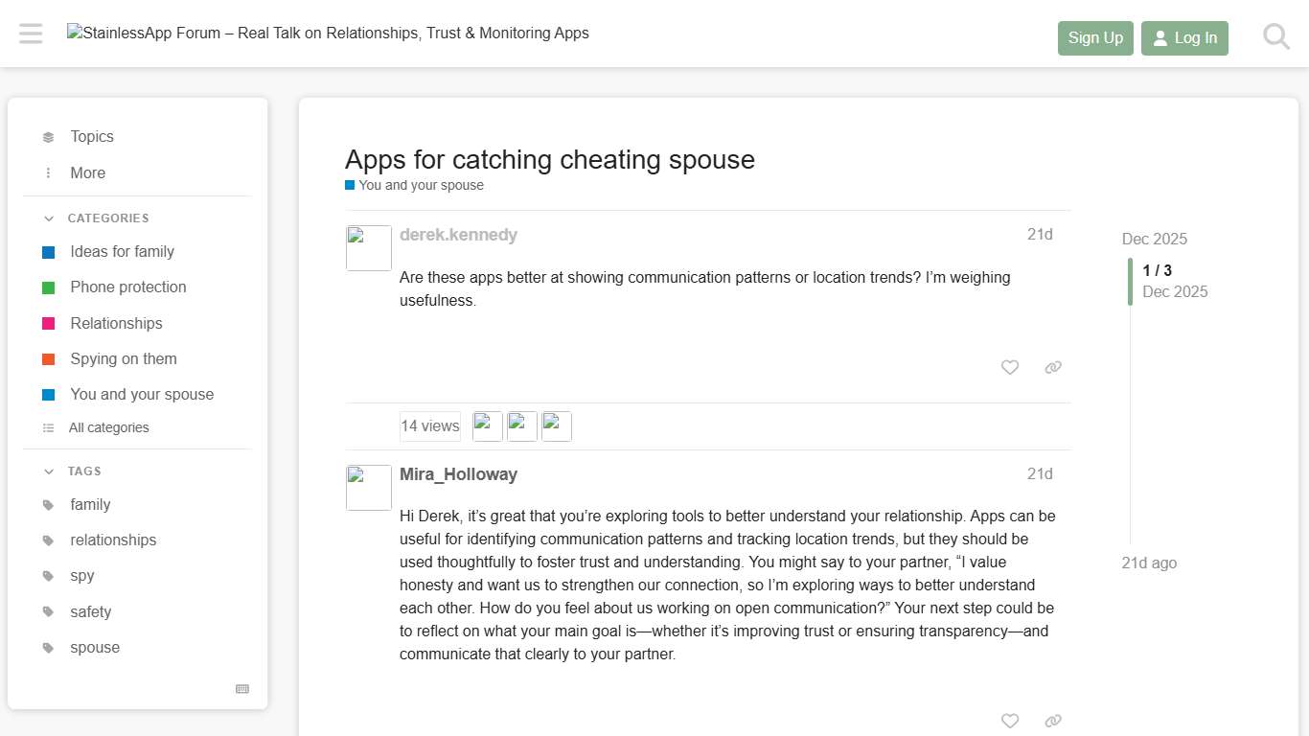Image resolution: width=1309 pixels, height=736 pixels.
Task: Open the hamburger sidebar menu
Action: [x=30, y=33]
